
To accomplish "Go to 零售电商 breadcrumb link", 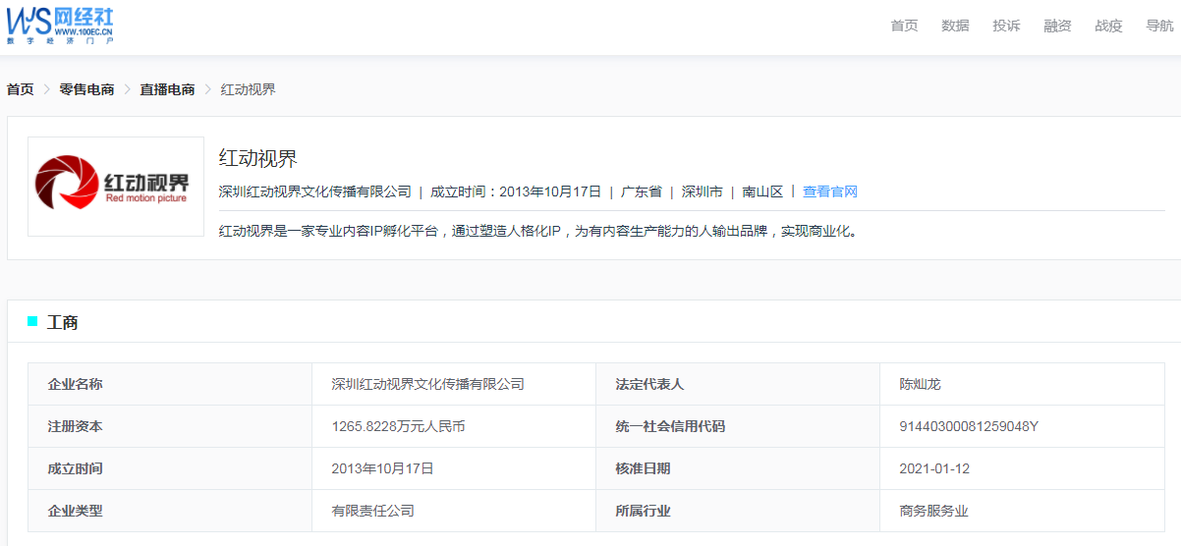I will [x=86, y=89].
